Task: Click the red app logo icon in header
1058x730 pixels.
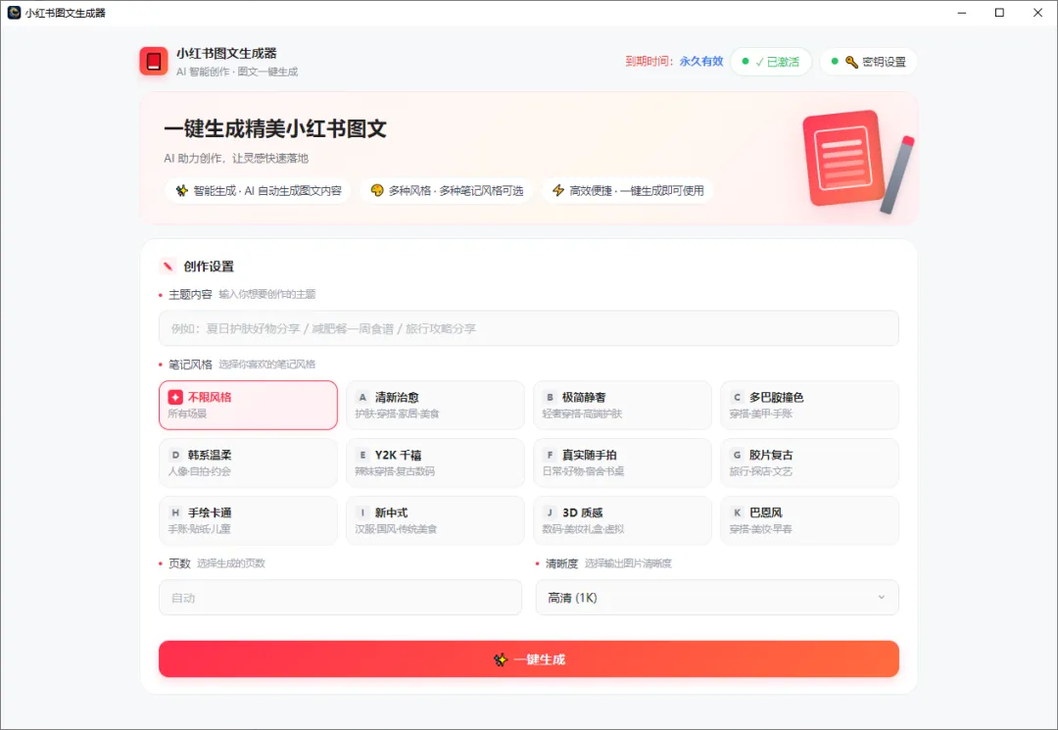Action: pos(153,62)
